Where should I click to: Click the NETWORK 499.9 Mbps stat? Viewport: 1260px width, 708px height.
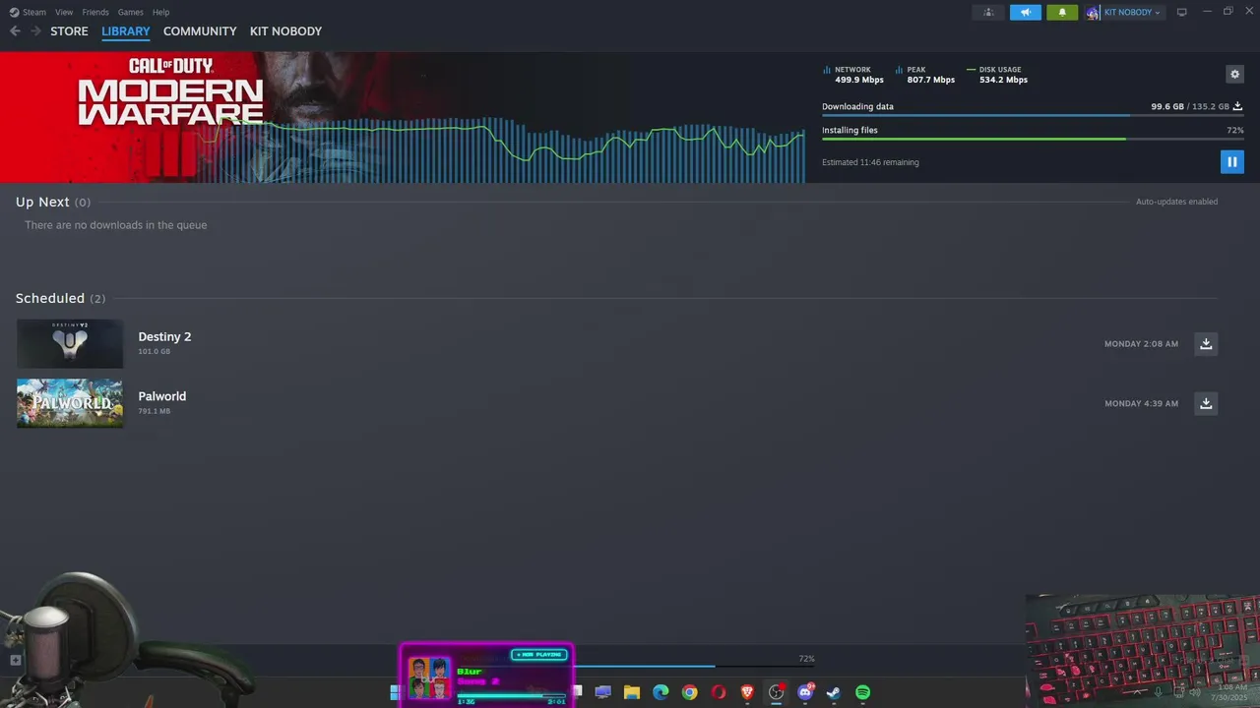[852, 75]
